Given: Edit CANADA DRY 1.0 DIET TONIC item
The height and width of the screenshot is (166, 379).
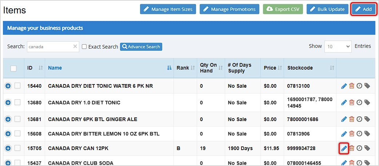Looking at the screenshot, I should pyautogui.click(x=344, y=103).
